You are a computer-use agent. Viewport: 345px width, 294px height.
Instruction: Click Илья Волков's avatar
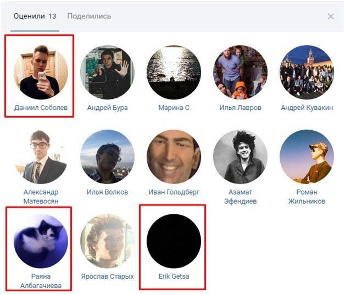point(107,157)
